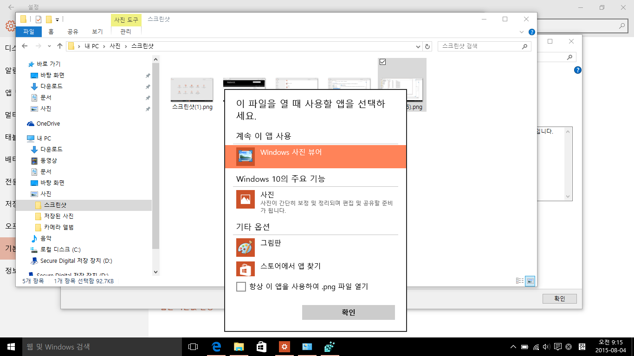Enable always use this app for .png checkbox
This screenshot has width=634, height=356.
click(x=241, y=287)
